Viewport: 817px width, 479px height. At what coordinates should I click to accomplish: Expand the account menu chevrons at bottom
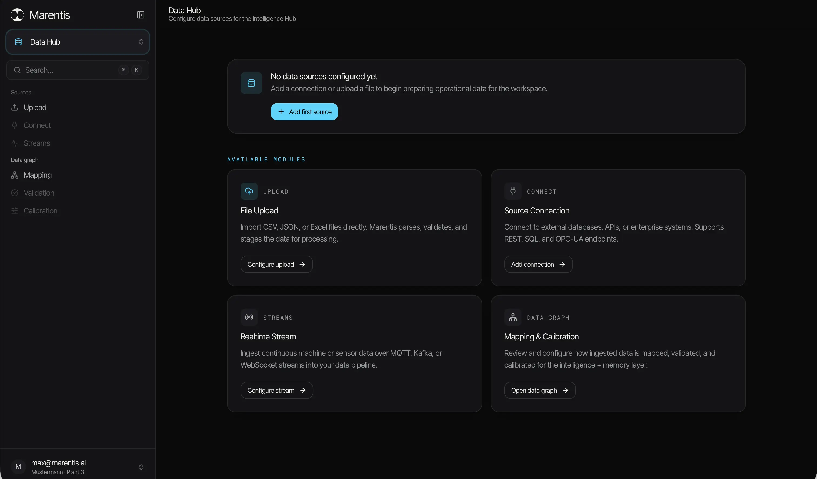tap(141, 467)
